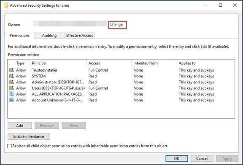Screen dimensions: 243x165
Task: Click Read access in Account Unknown row
Action: [x=93, y=100]
